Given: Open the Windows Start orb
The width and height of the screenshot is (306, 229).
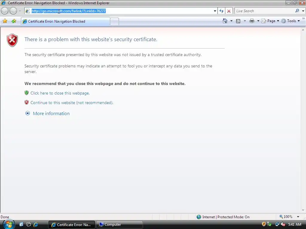Looking at the screenshot, I should 9,224.
